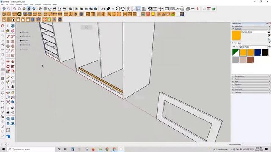Select the black material swatch
Image resolution: width=271 pixels, height=152 pixels.
(x=265, y=52)
